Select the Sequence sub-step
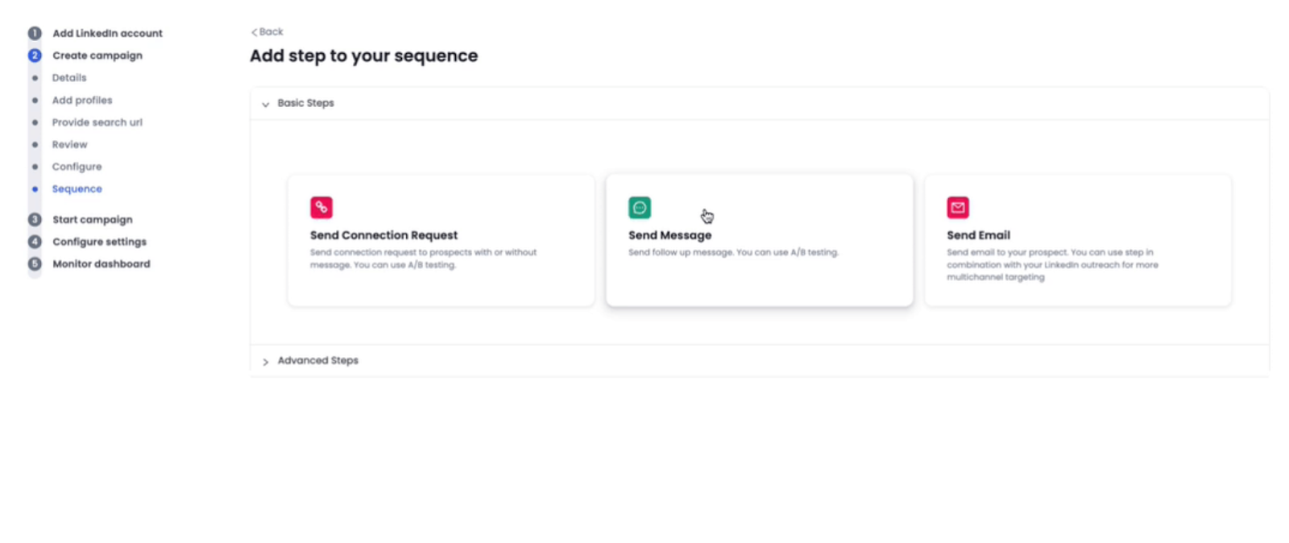 tap(77, 189)
